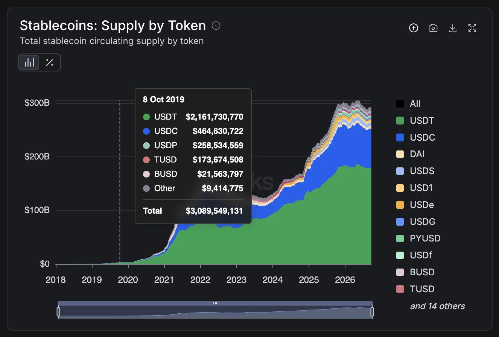Toggle DAI series in the legend
The width and height of the screenshot is (499, 337).
click(x=410, y=154)
